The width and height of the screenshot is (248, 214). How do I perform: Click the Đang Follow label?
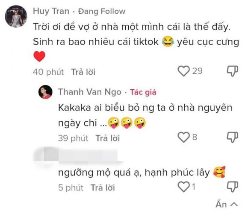(102, 12)
